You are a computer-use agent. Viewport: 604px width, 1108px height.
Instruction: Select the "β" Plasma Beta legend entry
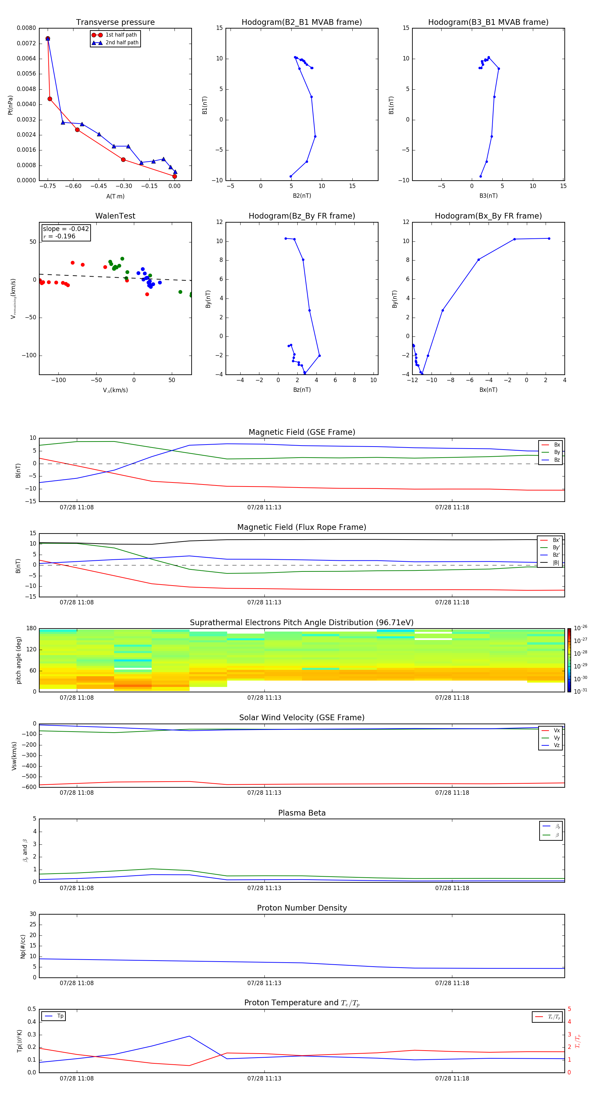click(x=551, y=835)
